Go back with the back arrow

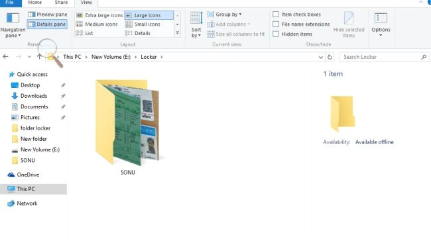tap(5, 57)
